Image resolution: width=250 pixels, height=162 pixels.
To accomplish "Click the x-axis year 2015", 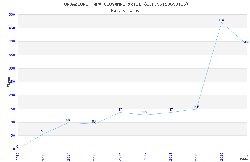I will pos(94,156).
